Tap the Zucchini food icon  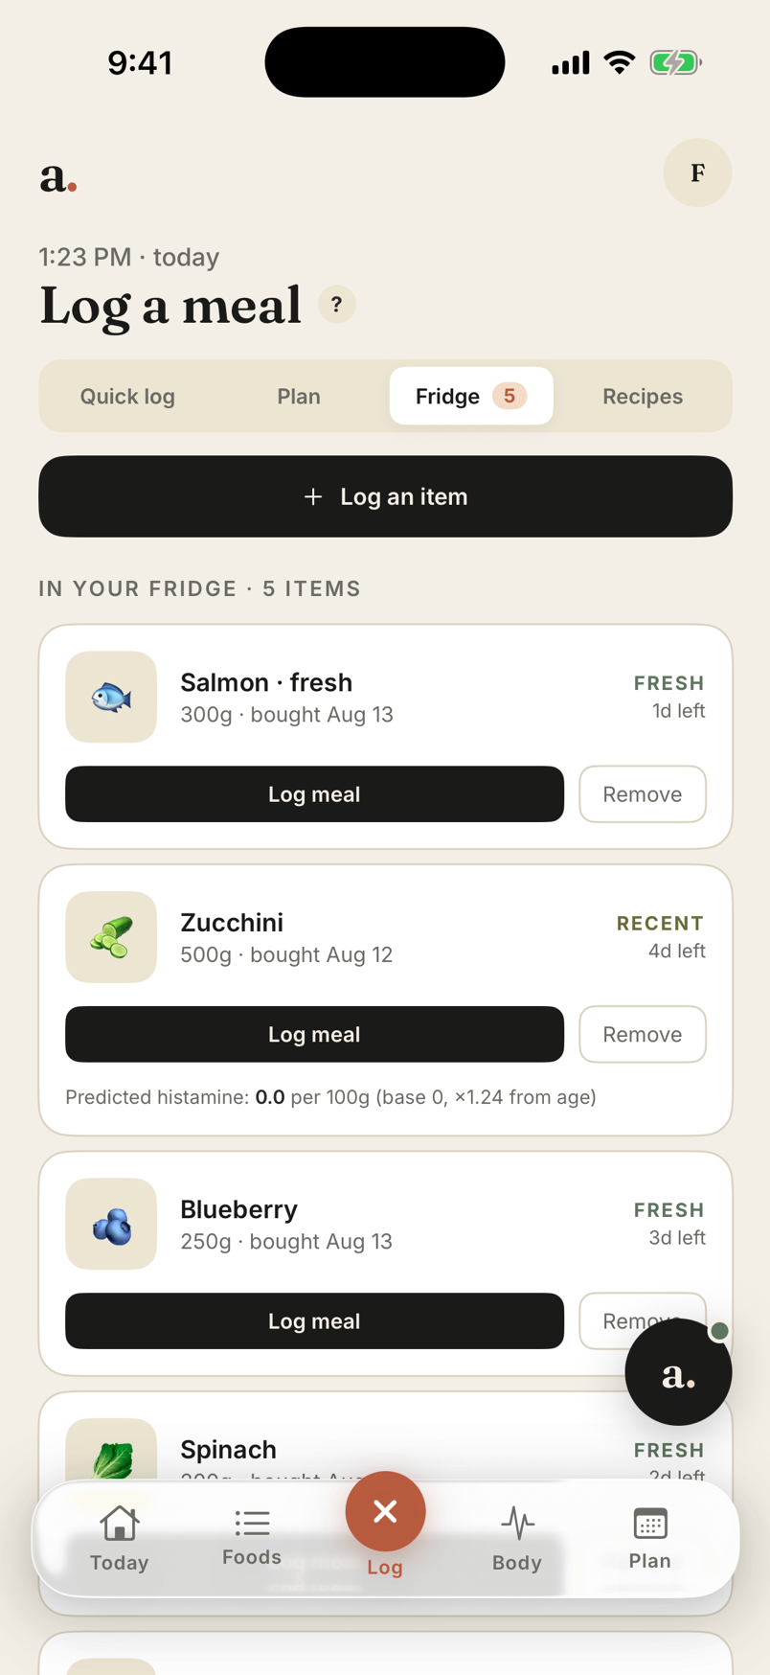tap(111, 937)
